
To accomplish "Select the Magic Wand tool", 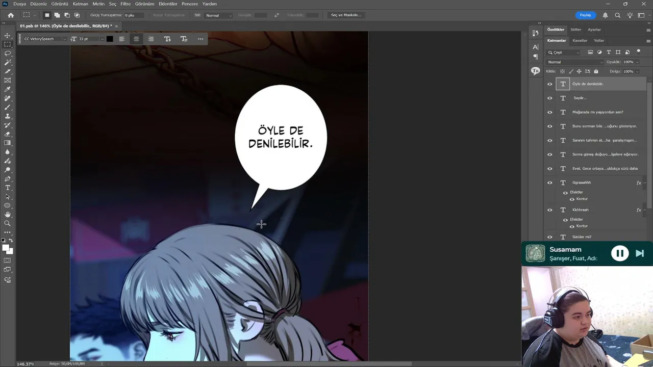I will click(x=7, y=62).
